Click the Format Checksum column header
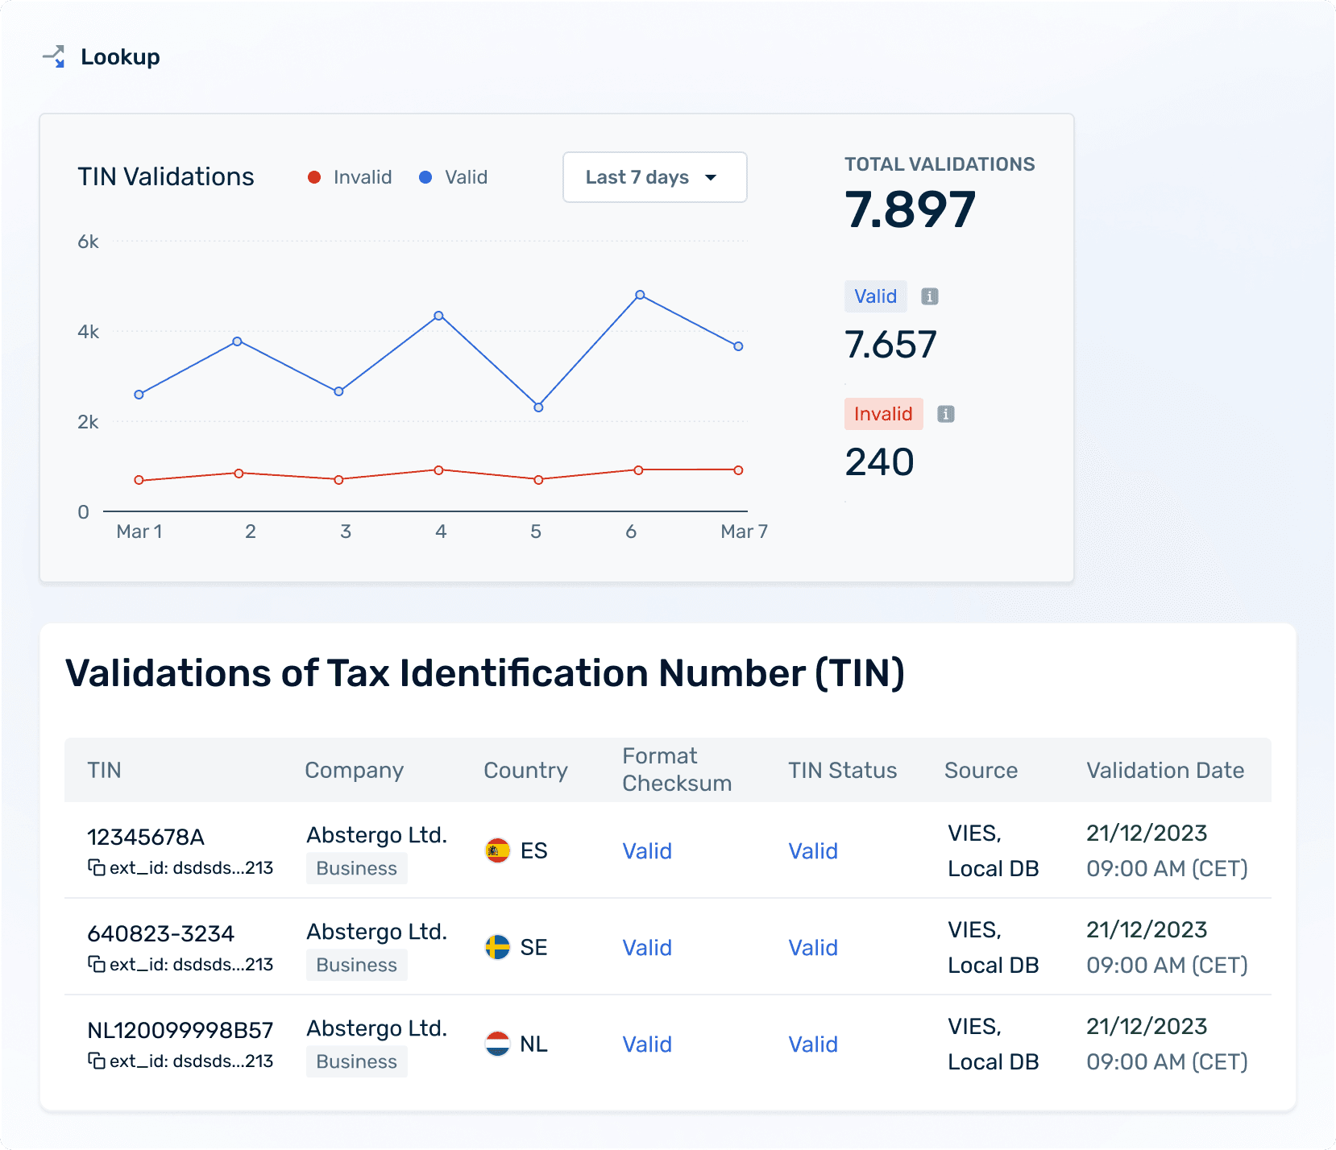Image resolution: width=1336 pixels, height=1150 pixels. pos(677,770)
